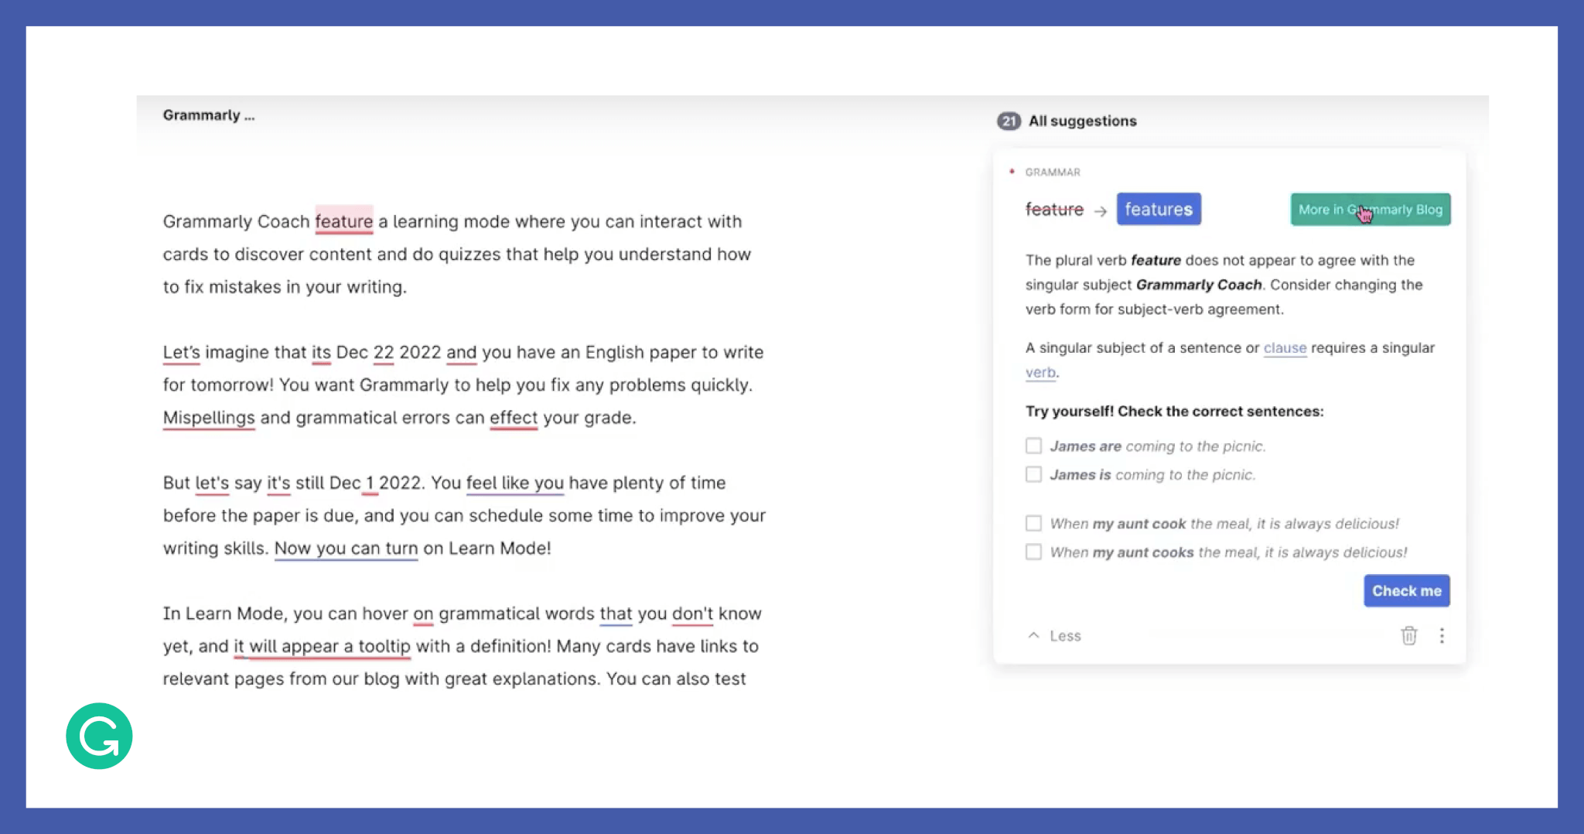
Task: Click the underlined 'and' after 2022
Action: click(461, 353)
